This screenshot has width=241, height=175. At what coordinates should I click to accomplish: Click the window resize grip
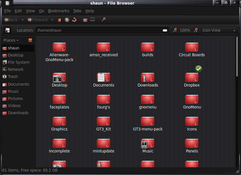tap(238, 171)
